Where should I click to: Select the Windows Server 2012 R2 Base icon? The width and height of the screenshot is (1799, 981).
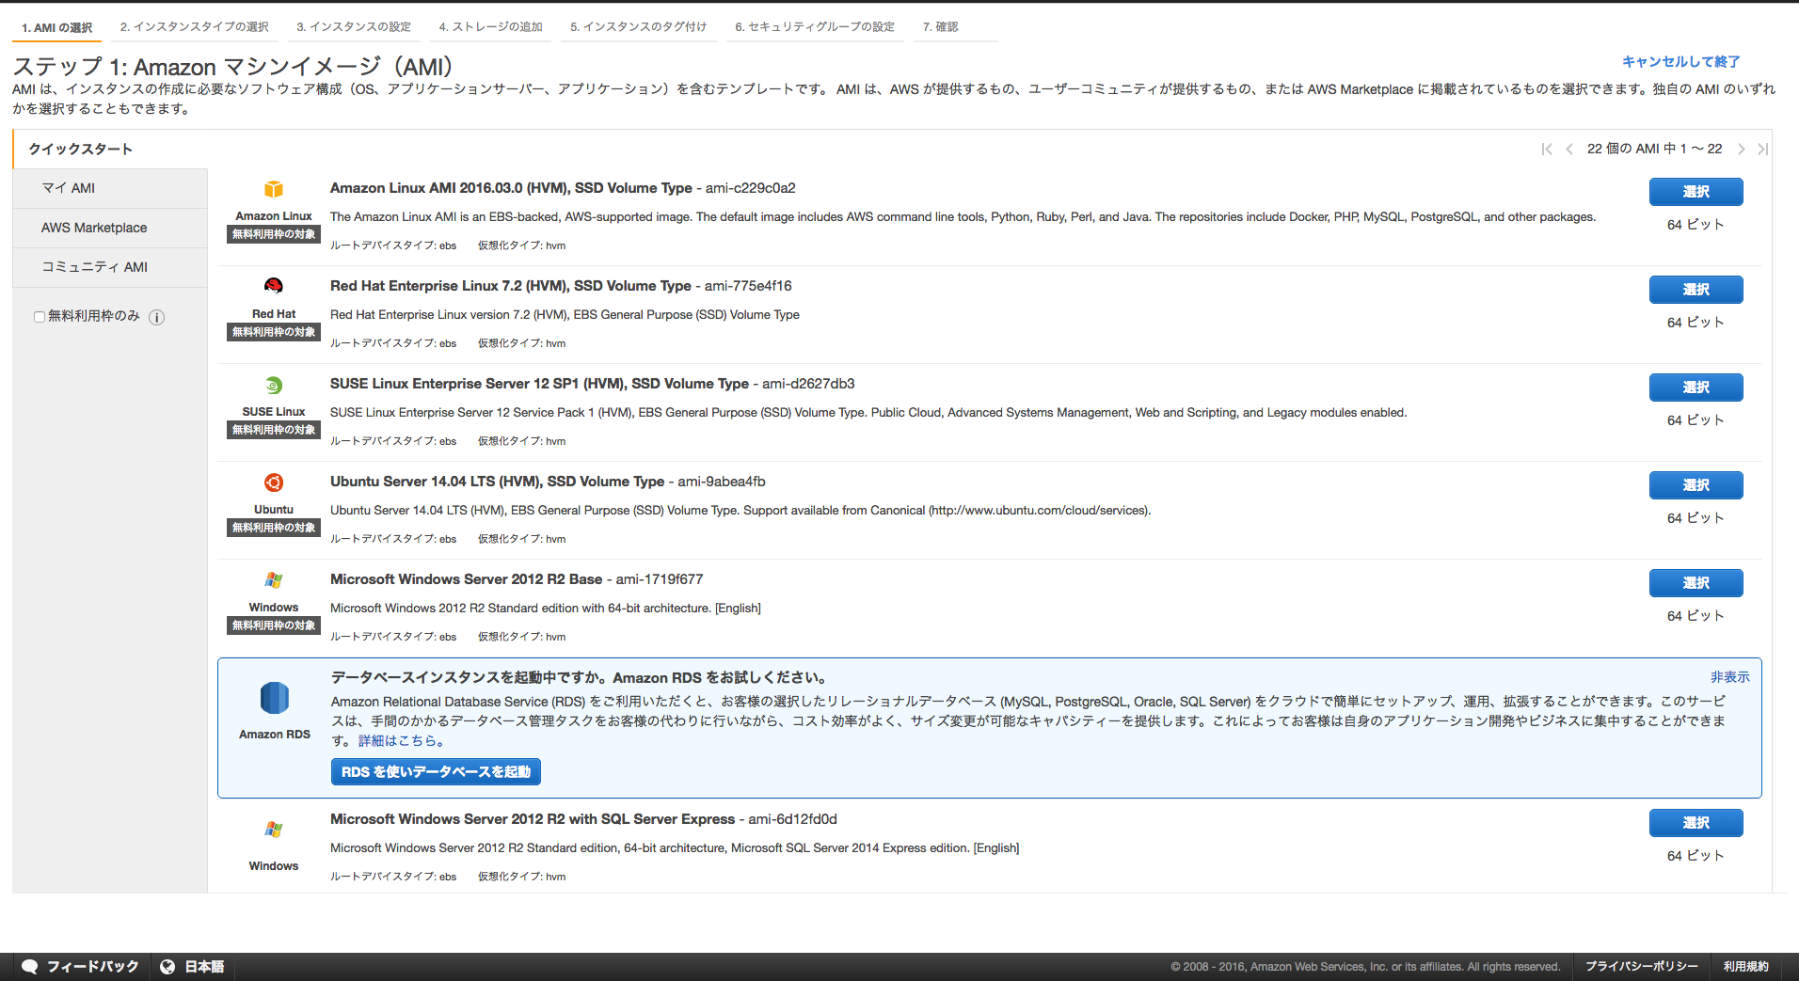pyautogui.click(x=273, y=580)
